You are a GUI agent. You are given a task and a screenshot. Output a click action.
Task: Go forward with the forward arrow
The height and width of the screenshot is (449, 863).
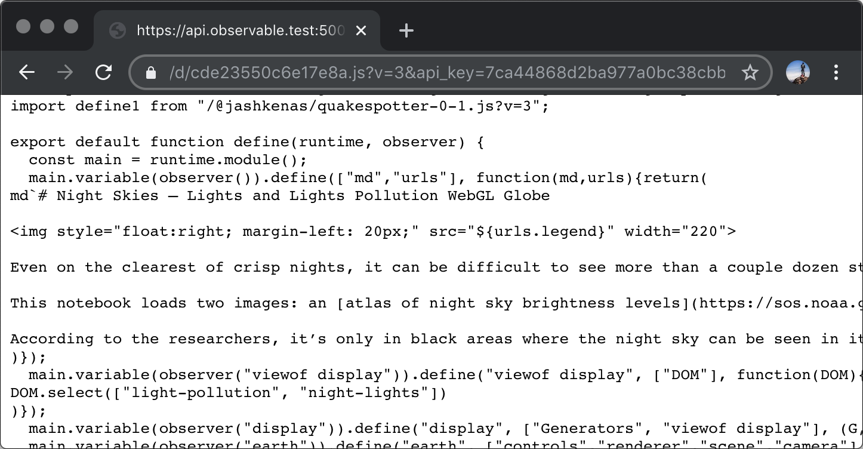click(65, 72)
